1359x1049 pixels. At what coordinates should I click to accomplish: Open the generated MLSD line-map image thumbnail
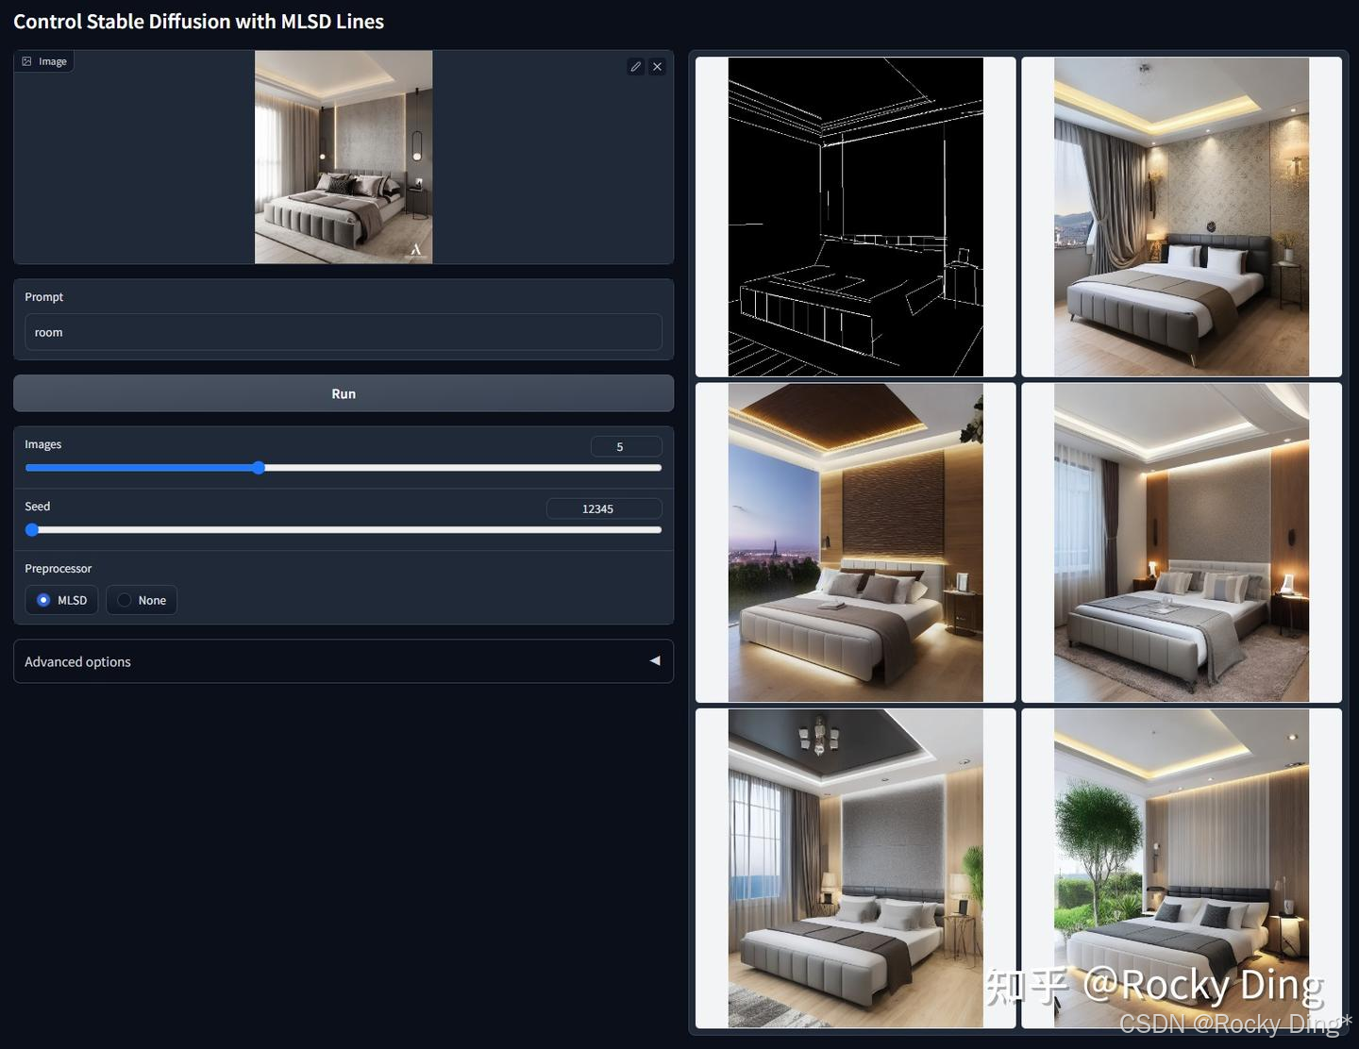[x=854, y=215]
